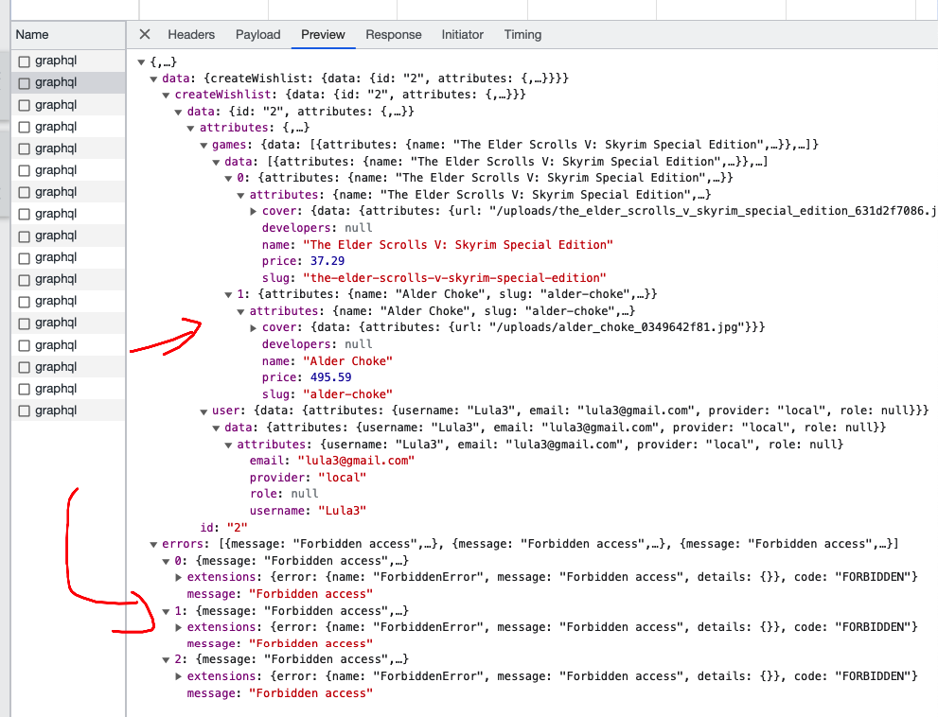The height and width of the screenshot is (717, 938).
Task: Collapse the errors array
Action: [x=153, y=543]
